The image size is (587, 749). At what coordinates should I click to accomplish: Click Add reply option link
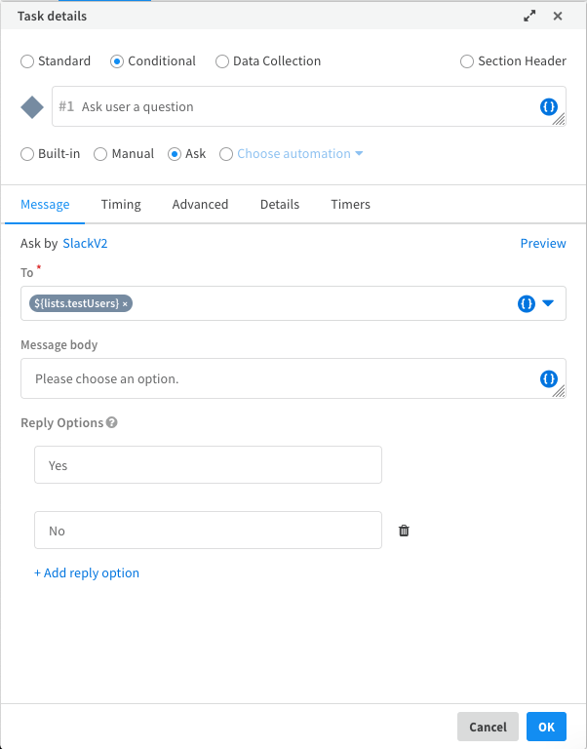point(87,573)
